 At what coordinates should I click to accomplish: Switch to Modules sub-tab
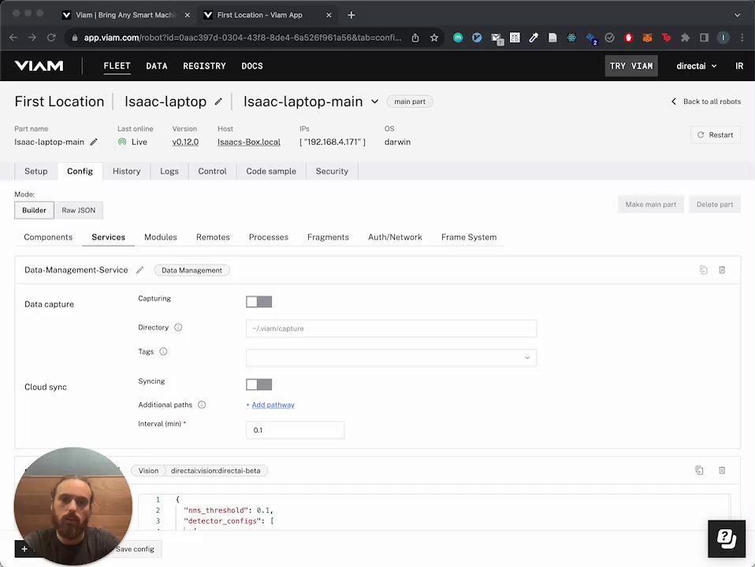click(160, 237)
